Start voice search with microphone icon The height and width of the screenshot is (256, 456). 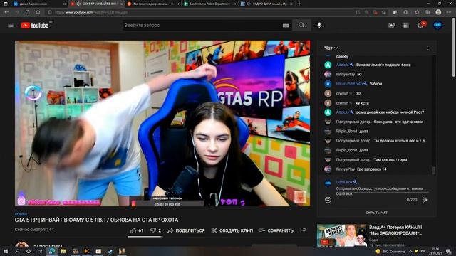319,26
